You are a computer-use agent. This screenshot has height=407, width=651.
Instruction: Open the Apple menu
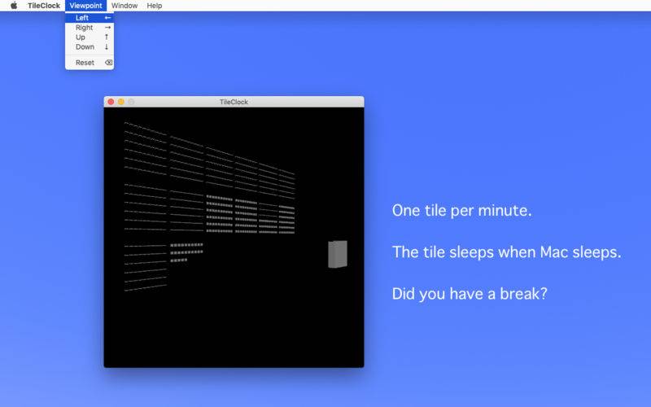tap(14, 6)
